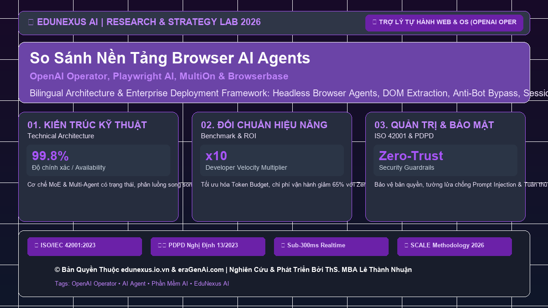This screenshot has width=548, height=308.
Task: Click the Technical Architecture subheading
Action: [61, 136]
